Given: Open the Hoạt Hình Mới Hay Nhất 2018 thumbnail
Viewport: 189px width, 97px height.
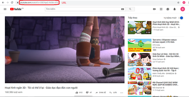Looking at the screenshot, I should [x=140, y=28].
